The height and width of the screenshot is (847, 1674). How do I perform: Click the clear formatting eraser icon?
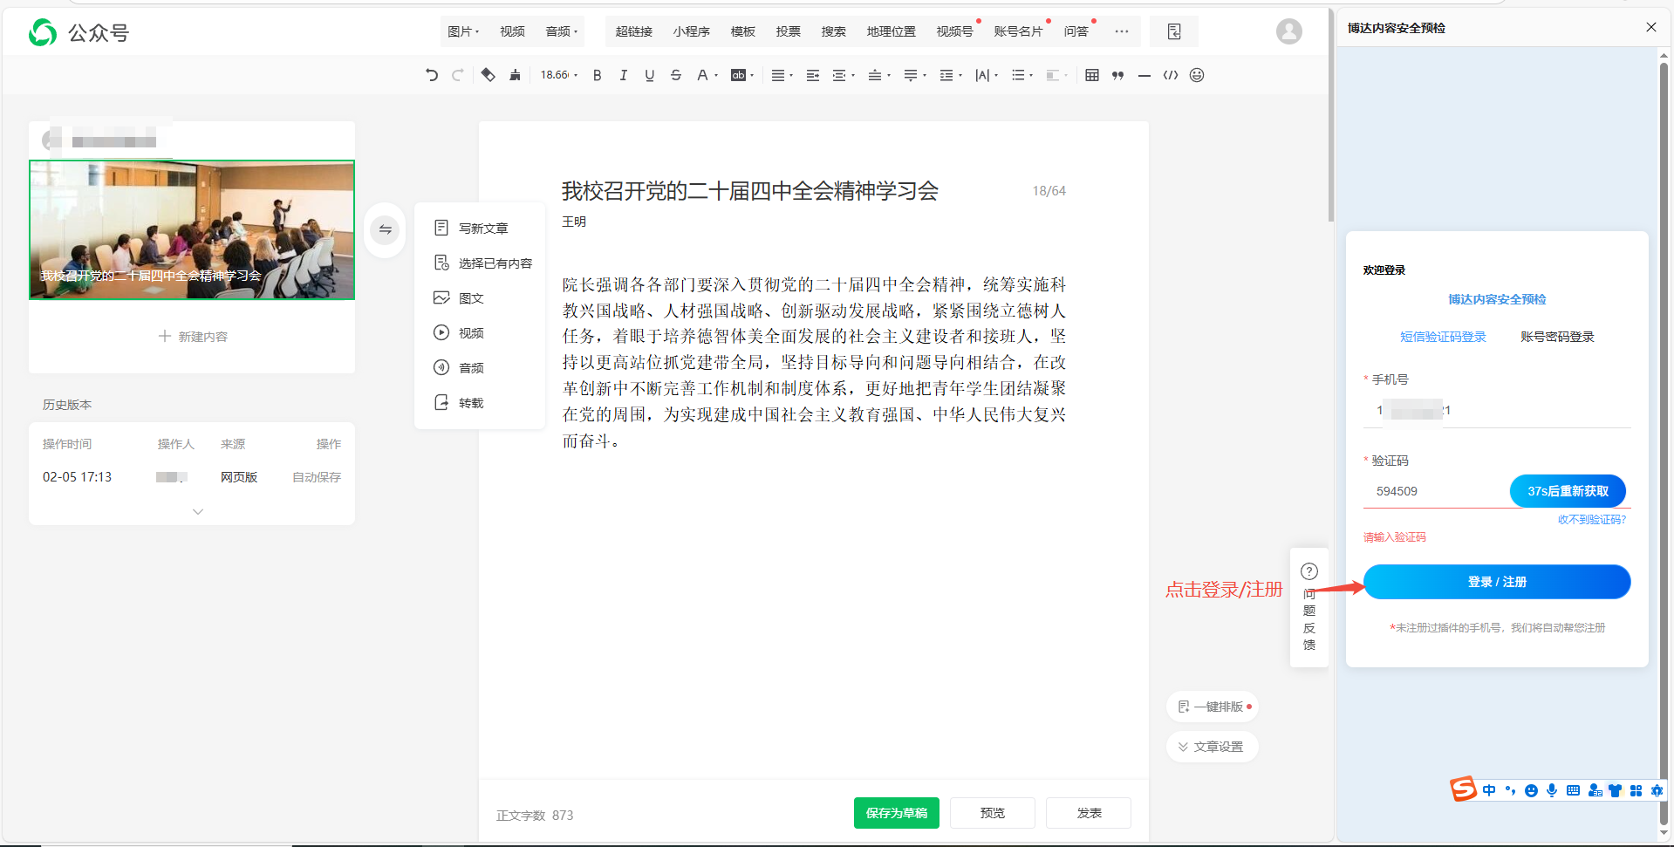(x=488, y=75)
